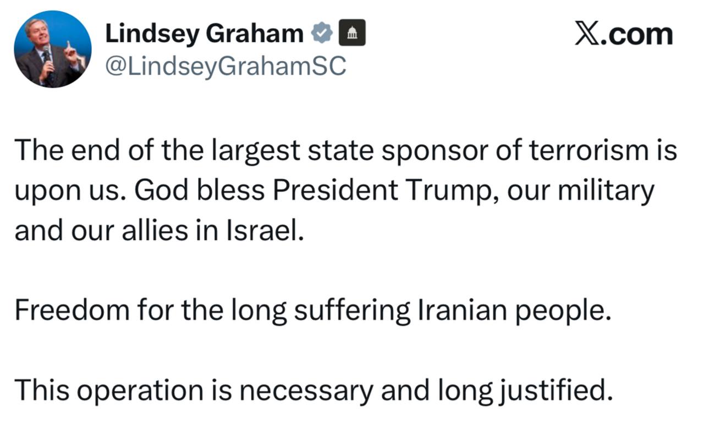Open Lindsey Graham's profile picture

pyautogui.click(x=53, y=49)
